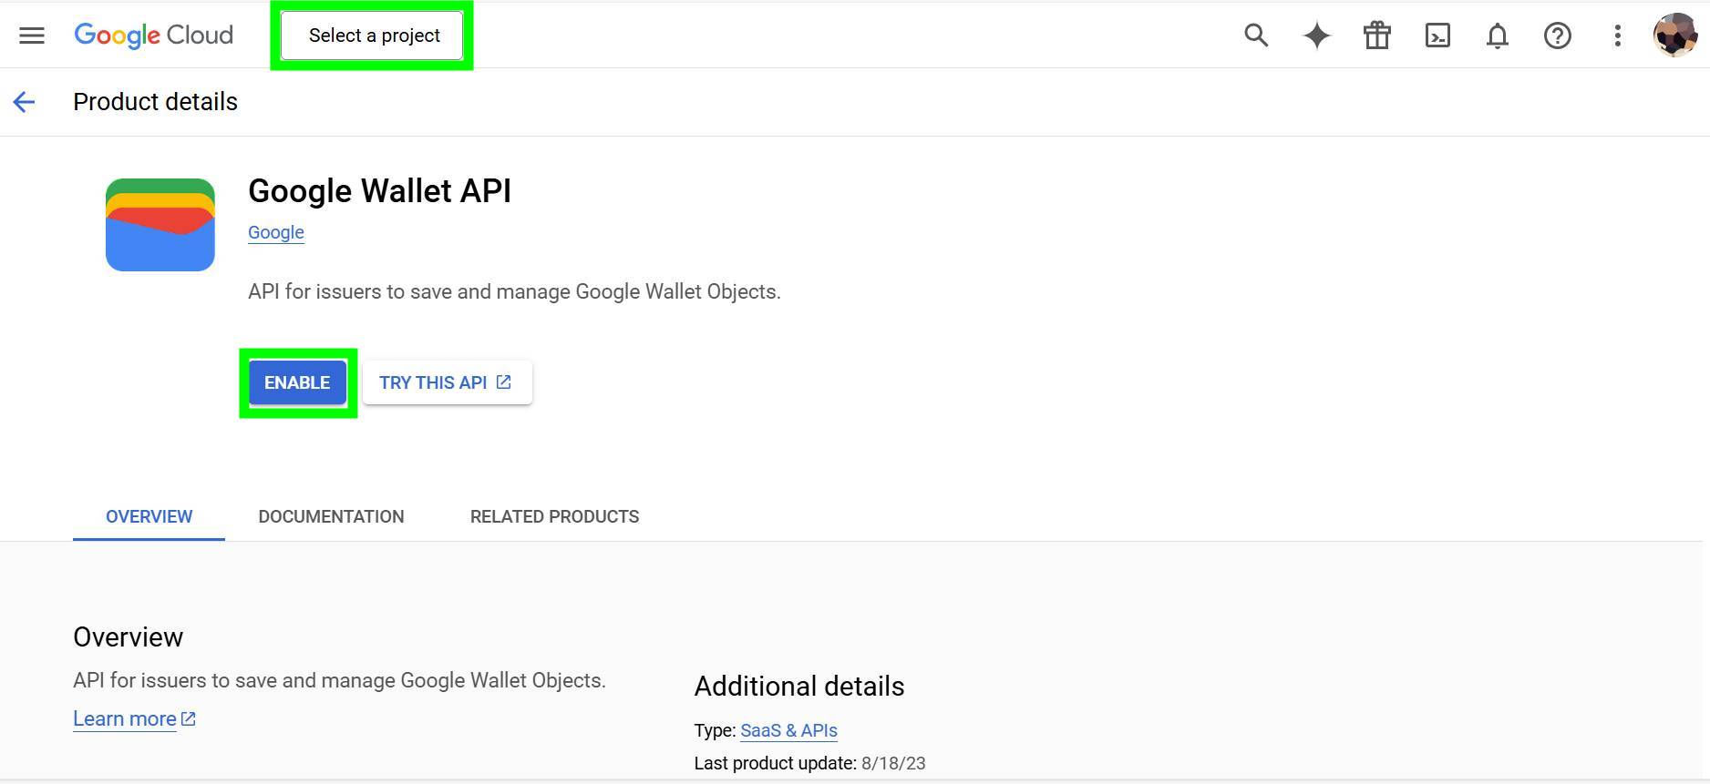Open the help question mark icon

click(1558, 36)
